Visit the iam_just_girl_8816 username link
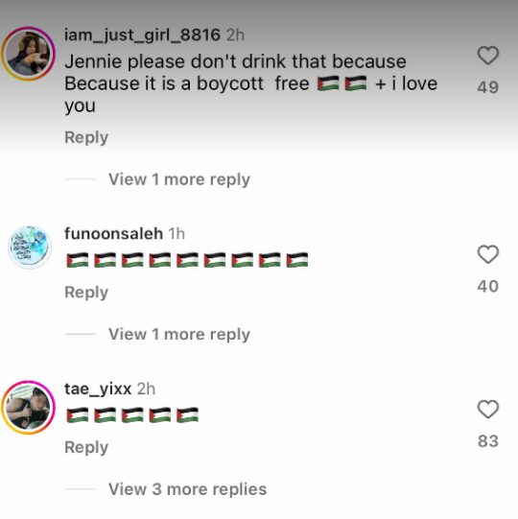Image resolution: width=518 pixels, height=519 pixels. point(142,35)
